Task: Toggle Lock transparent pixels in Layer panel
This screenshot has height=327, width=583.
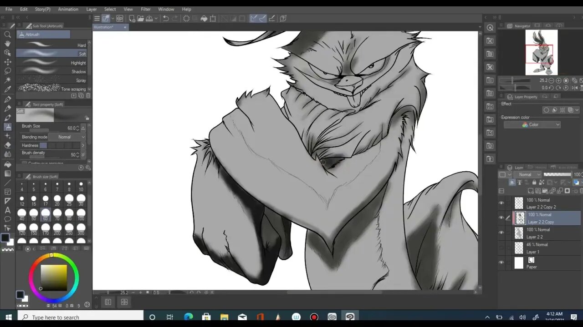Action: point(542,182)
